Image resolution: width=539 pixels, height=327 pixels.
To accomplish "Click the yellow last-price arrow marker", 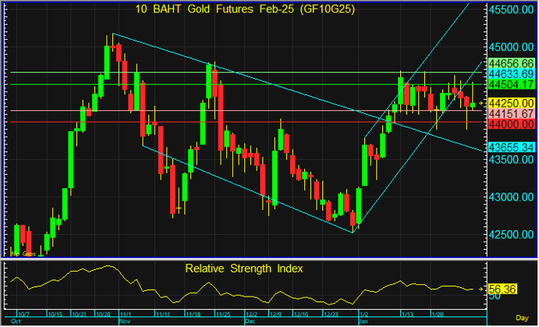I will pos(482,103).
